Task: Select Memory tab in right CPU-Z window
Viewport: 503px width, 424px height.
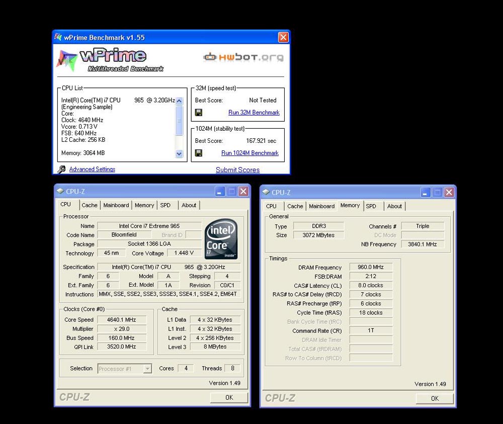Action: pos(350,205)
